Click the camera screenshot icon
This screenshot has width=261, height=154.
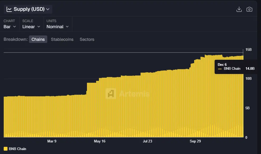pos(249,9)
